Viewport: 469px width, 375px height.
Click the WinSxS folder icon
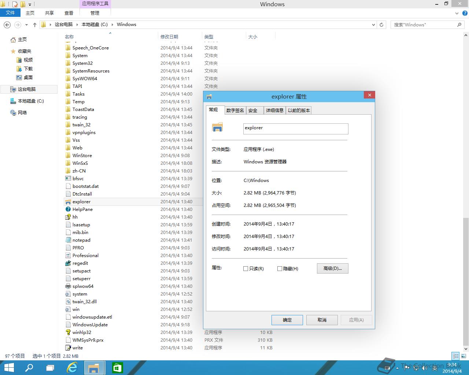pyautogui.click(x=68, y=163)
